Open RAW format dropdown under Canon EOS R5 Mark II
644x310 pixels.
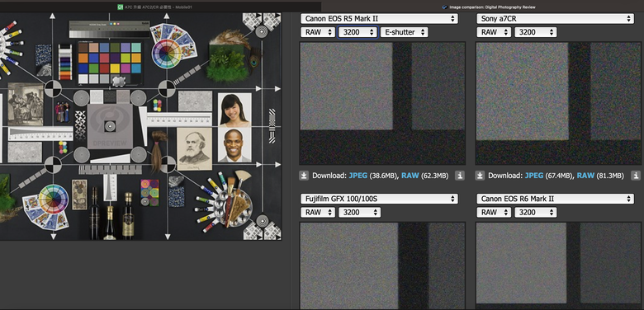[318, 32]
